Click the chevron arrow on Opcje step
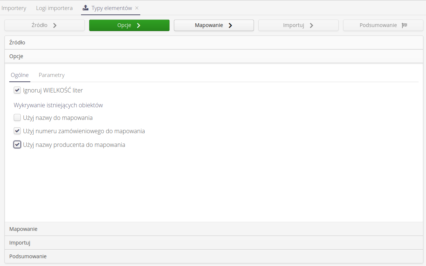Screen dimensions: 426x266 tap(138, 25)
